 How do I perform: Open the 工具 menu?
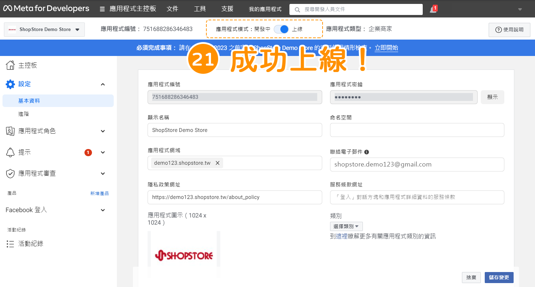point(200,9)
